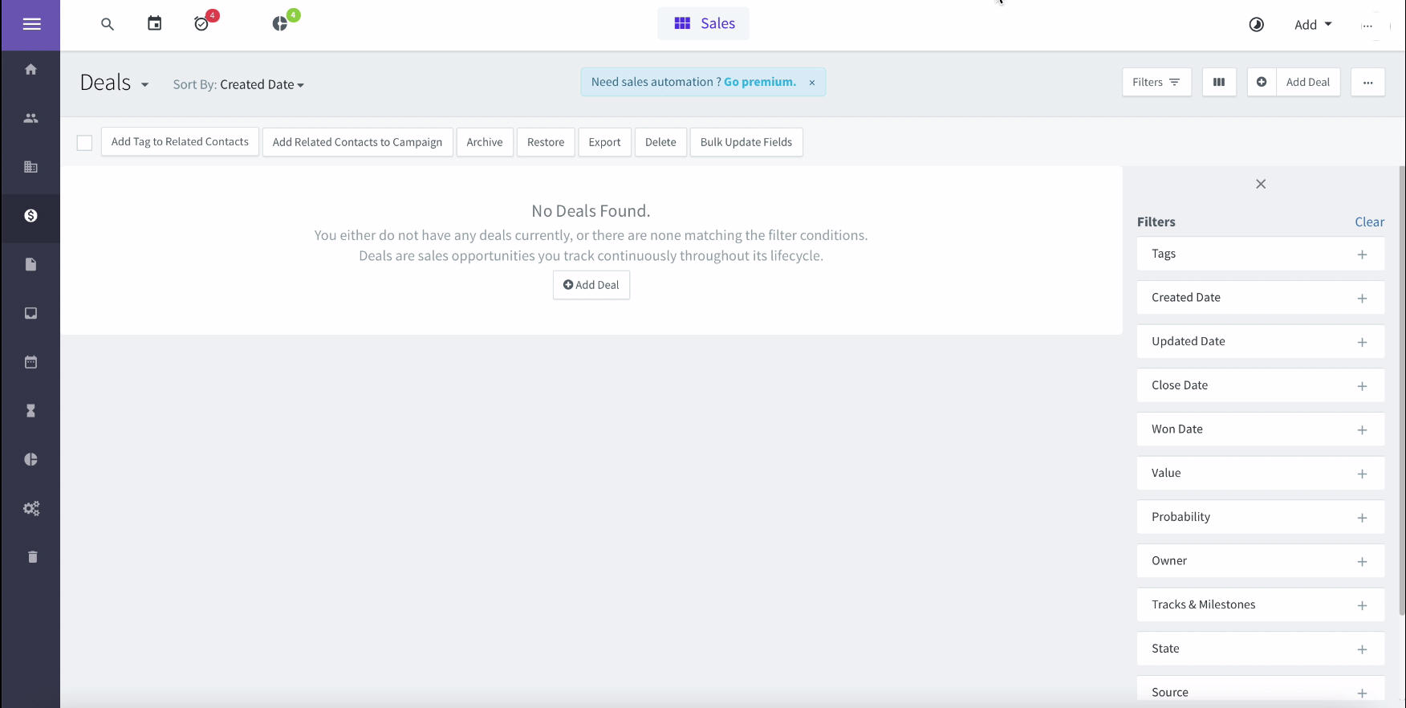Image resolution: width=1406 pixels, height=708 pixels.
Task: Click the Archive button
Action: point(485,142)
